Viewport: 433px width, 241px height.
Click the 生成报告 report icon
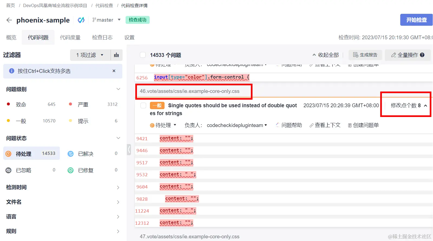click(356, 55)
